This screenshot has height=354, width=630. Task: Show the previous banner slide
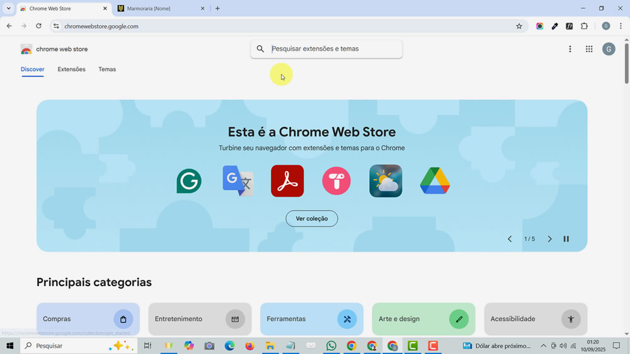(510, 239)
